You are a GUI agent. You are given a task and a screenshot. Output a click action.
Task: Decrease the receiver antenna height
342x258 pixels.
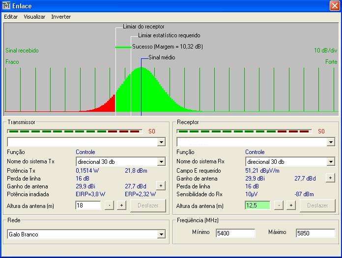coord(279,206)
